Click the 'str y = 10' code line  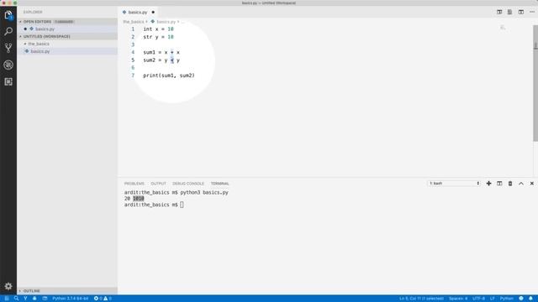pos(159,37)
